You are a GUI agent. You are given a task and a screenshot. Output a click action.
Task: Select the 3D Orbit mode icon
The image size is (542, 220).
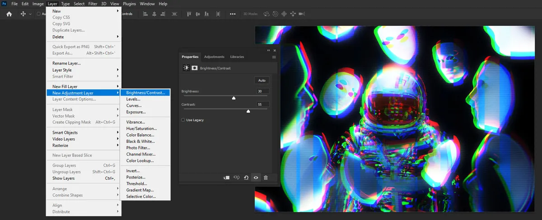266,14
